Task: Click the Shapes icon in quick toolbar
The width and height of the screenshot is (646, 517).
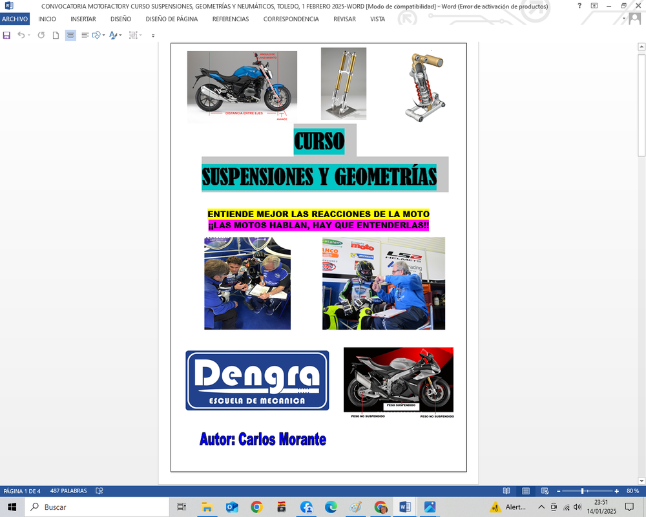Action: coord(96,36)
